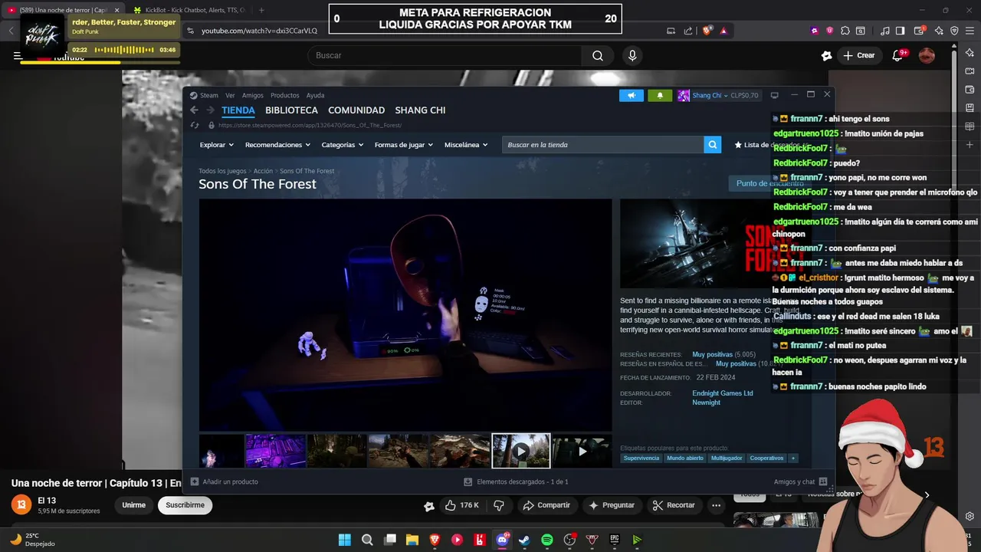Open OBS Studio from taskbar
Screen dimensions: 981x552
point(569,540)
